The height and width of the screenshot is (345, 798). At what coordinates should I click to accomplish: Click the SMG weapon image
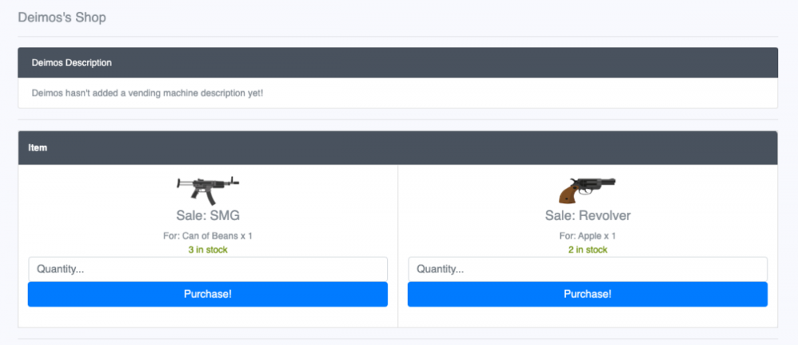pyautogui.click(x=207, y=190)
